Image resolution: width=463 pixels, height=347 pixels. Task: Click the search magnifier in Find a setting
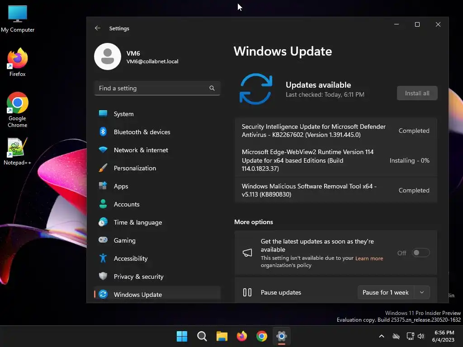(x=212, y=88)
